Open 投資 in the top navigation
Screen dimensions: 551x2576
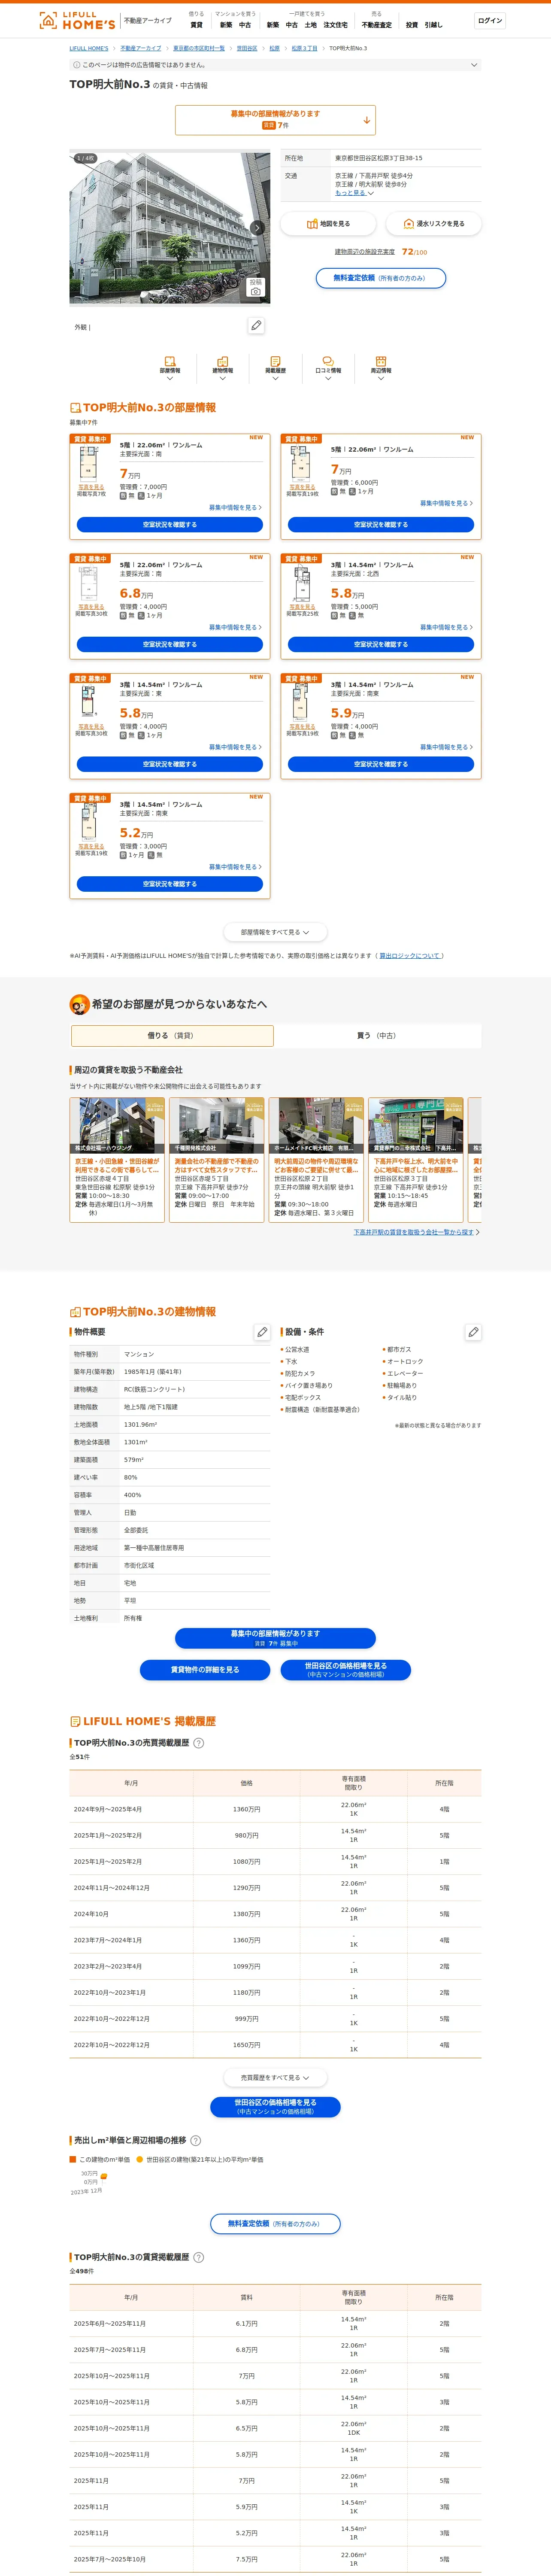411,25
